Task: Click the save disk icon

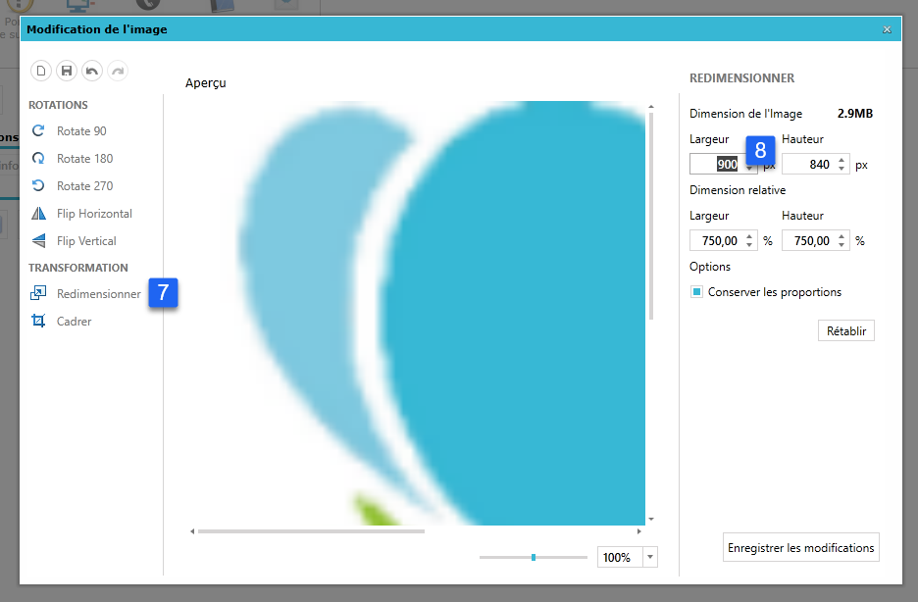Action: pyautogui.click(x=67, y=71)
